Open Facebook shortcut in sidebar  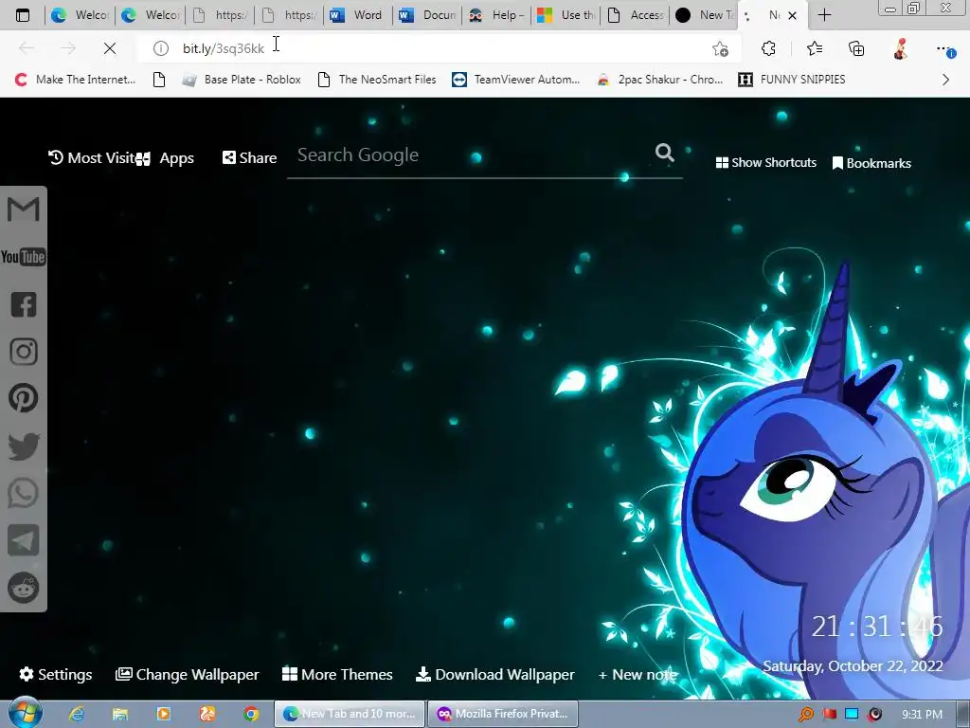(x=24, y=304)
